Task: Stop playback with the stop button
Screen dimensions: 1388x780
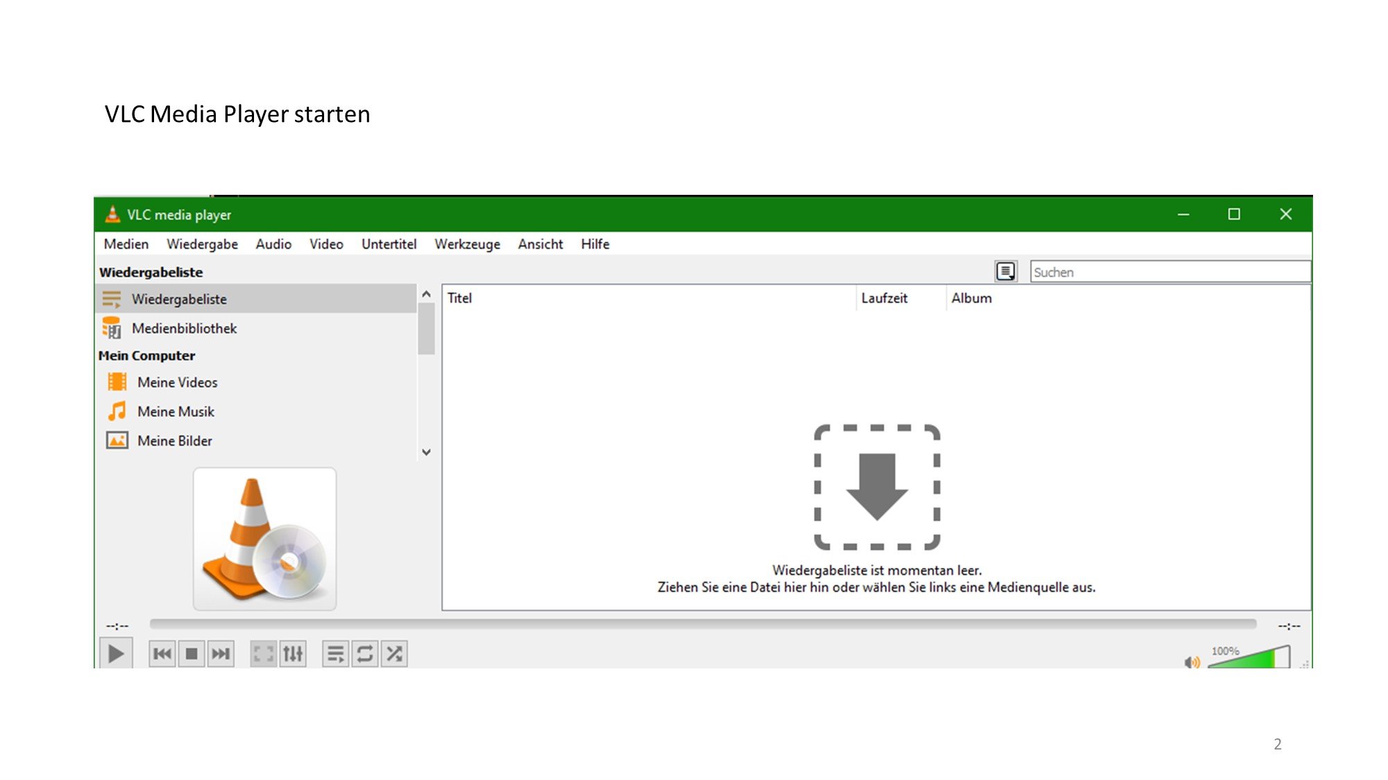Action: 192,654
